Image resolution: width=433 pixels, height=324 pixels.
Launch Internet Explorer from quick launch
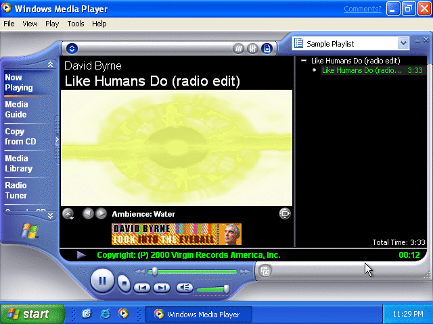click(x=105, y=314)
